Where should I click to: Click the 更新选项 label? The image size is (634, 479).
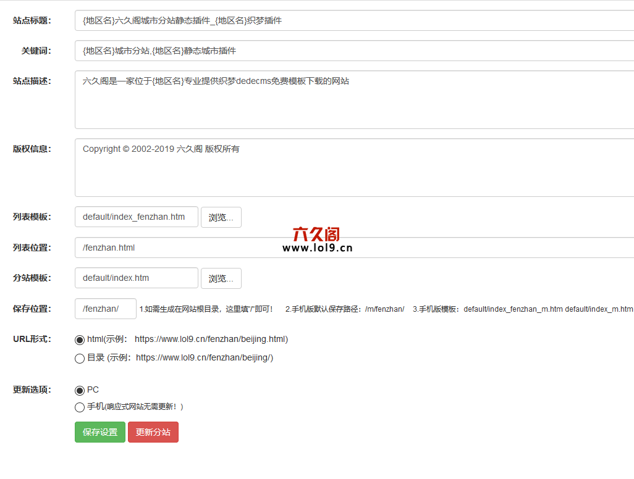click(x=32, y=389)
